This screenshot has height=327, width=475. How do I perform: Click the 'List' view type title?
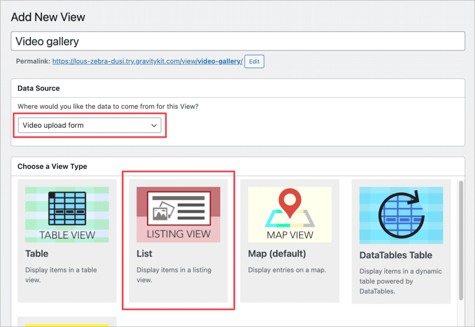click(144, 253)
